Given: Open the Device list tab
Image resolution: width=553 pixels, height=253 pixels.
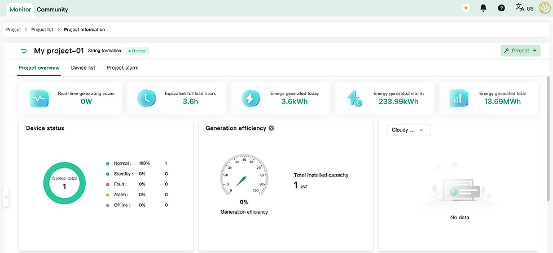Looking at the screenshot, I should click(83, 68).
